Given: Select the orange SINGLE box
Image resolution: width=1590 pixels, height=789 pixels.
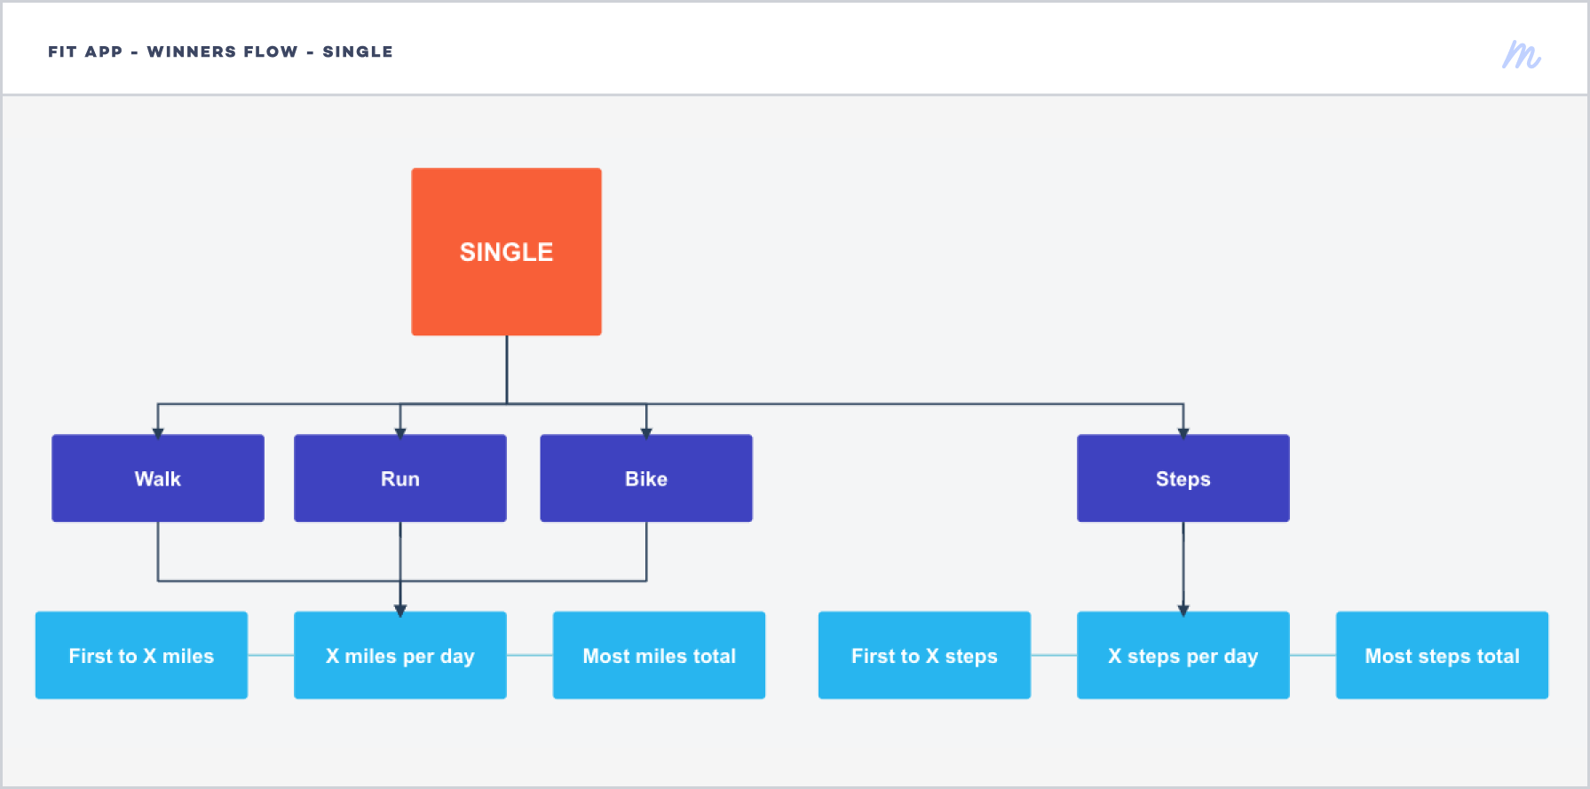Looking at the screenshot, I should [x=506, y=251].
